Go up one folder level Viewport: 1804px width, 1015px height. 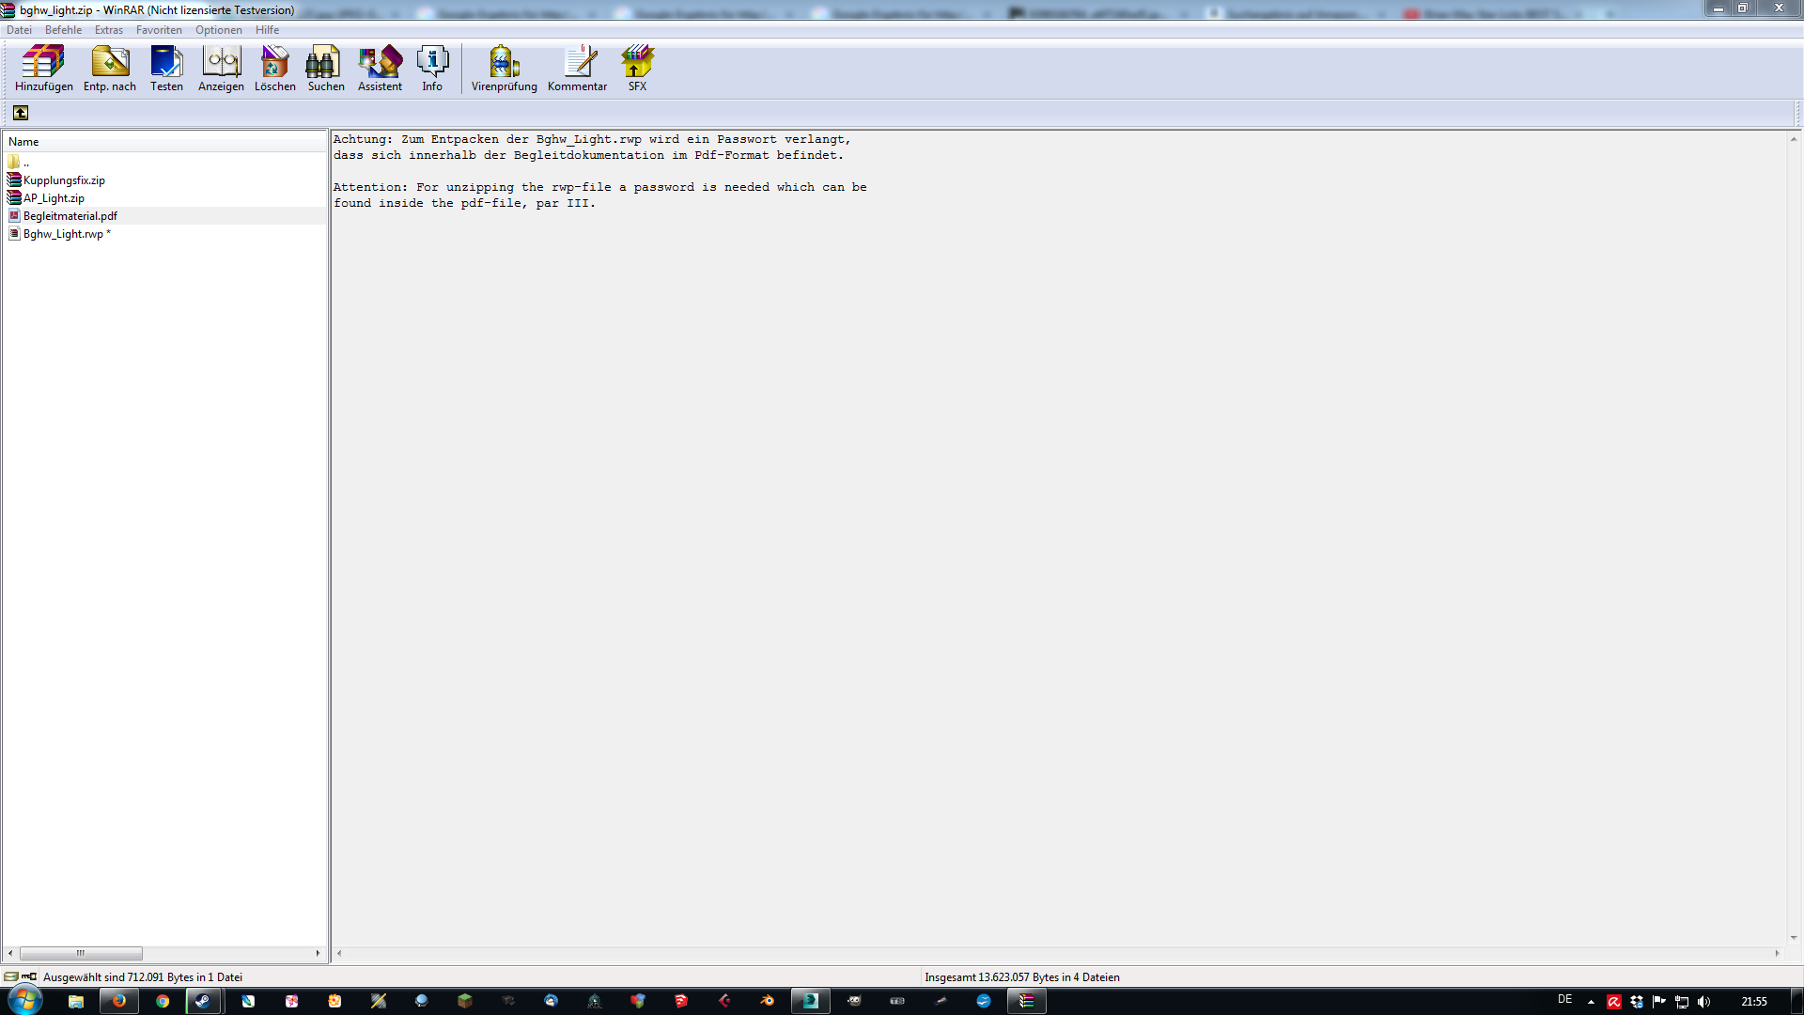(x=21, y=113)
